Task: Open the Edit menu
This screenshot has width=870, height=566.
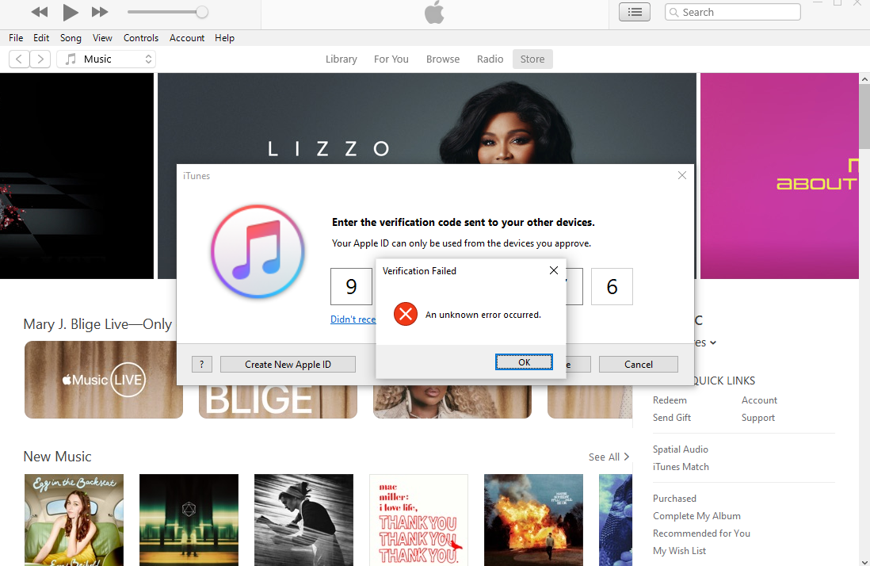Action: tap(41, 38)
